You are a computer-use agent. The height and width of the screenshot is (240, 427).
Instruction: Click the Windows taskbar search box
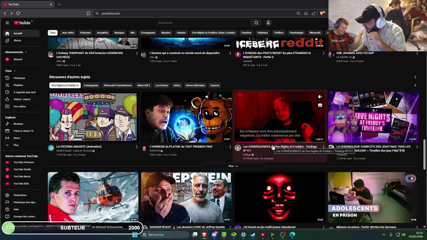165,235
